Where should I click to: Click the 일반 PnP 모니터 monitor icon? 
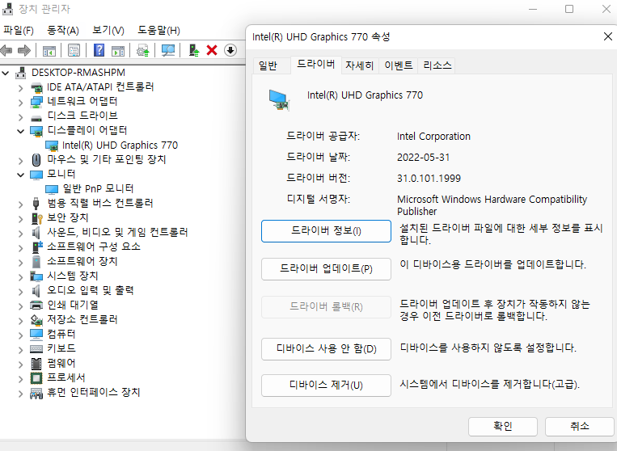pos(52,189)
